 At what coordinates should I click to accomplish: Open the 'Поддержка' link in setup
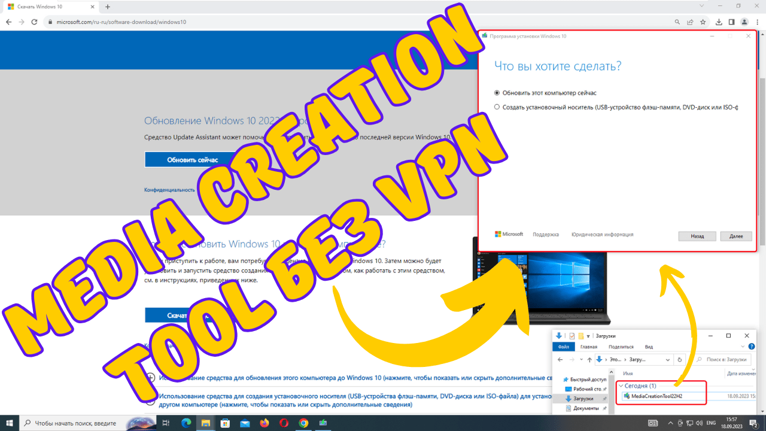pos(545,235)
